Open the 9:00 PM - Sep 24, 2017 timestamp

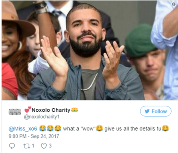[x=34, y=136]
